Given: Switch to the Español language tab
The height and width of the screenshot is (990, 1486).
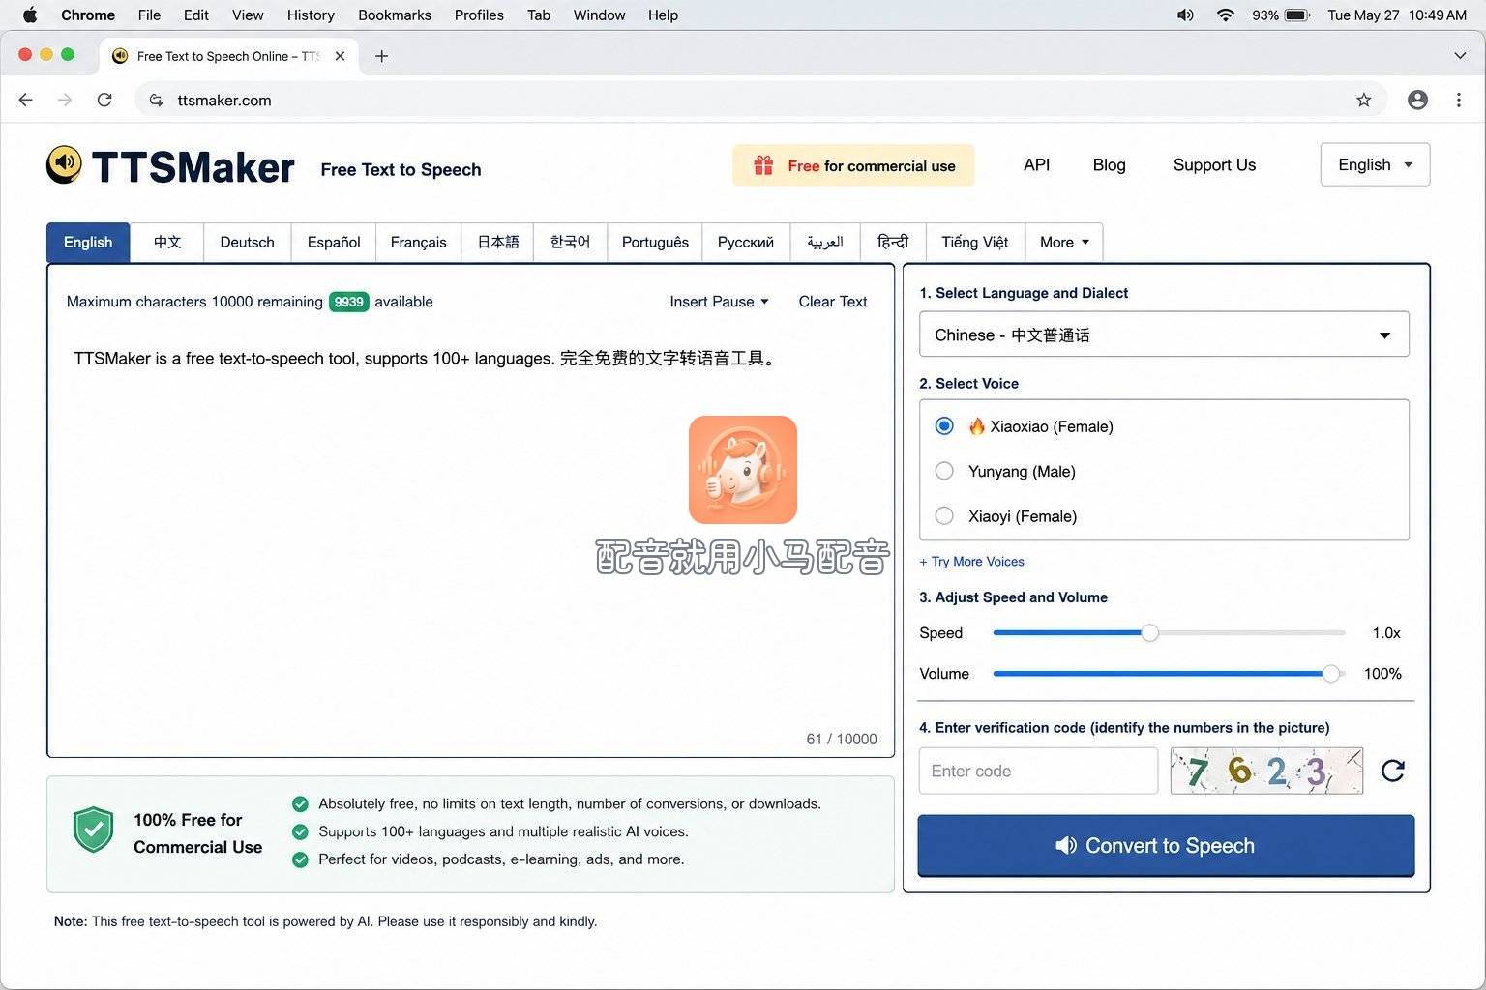Looking at the screenshot, I should click(334, 242).
